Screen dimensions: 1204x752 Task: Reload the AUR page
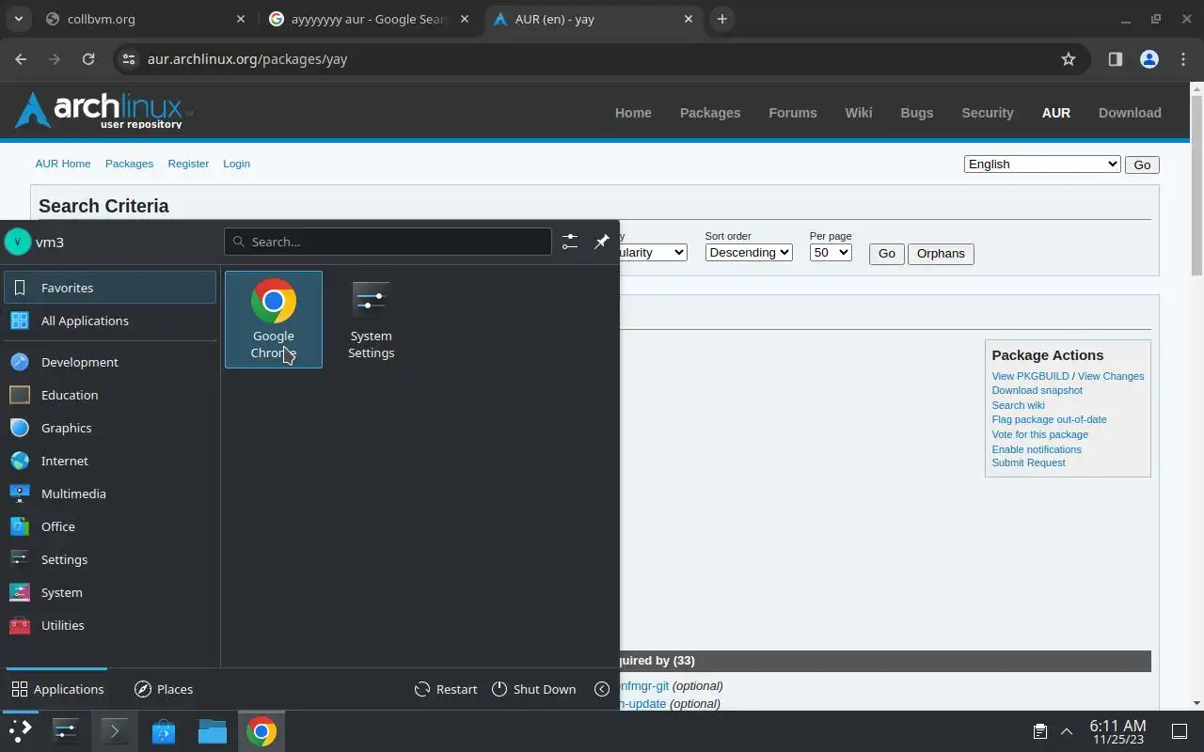point(88,59)
